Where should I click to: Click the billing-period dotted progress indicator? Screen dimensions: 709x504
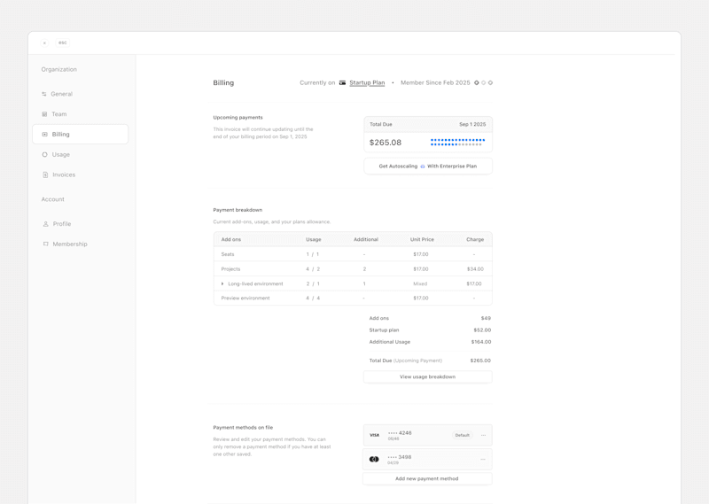click(457, 143)
